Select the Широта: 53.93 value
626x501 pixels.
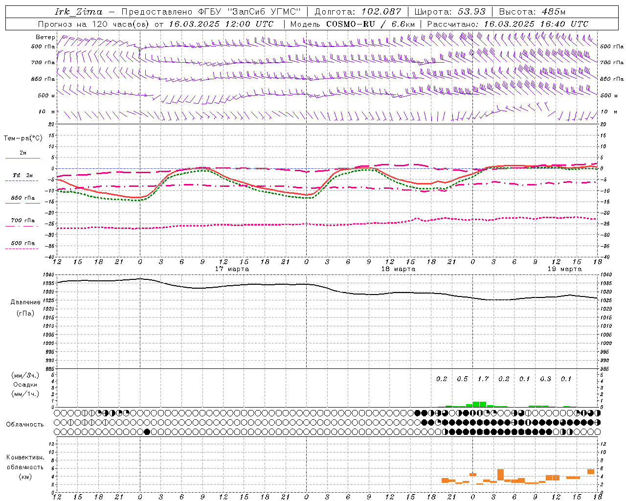coord(450,12)
